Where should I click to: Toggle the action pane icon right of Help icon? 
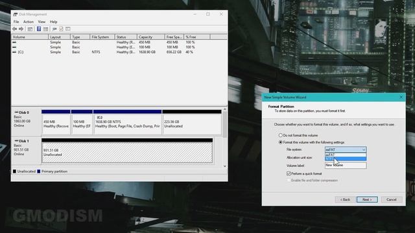click(x=46, y=28)
